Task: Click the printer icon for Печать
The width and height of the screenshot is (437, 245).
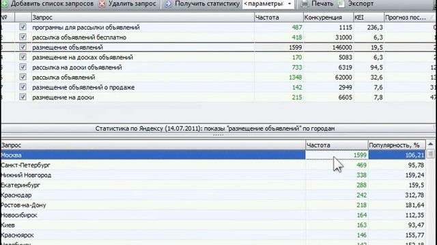Action: click(x=305, y=4)
